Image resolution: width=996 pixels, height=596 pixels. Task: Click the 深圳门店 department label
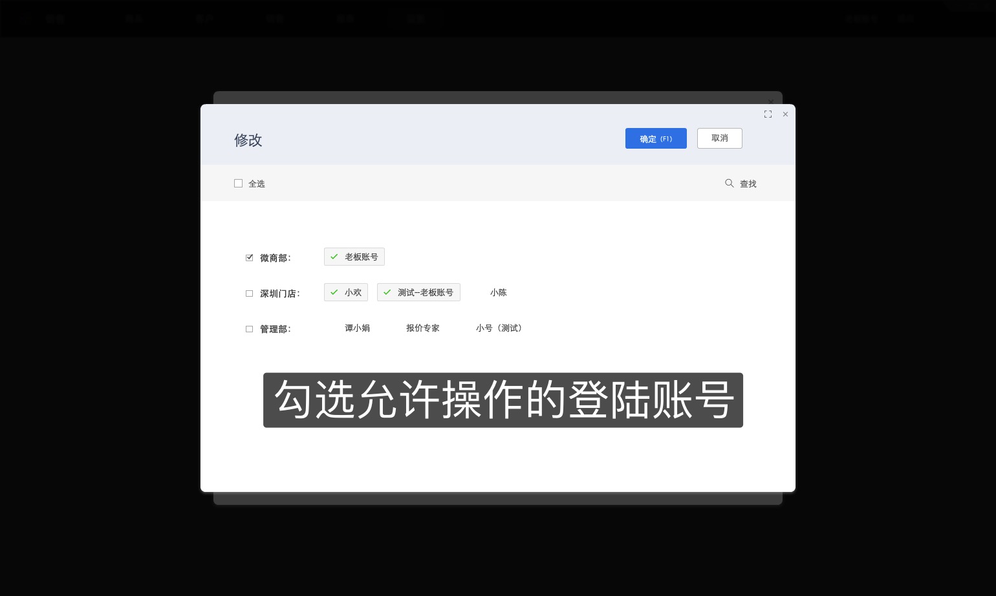click(280, 293)
